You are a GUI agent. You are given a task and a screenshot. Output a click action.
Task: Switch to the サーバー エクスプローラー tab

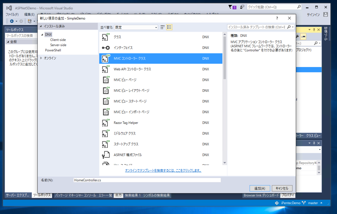click(18, 195)
